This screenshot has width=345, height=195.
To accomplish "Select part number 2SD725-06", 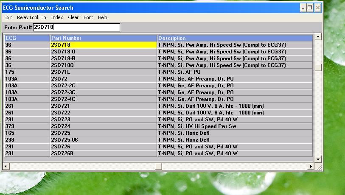I will (104, 140).
